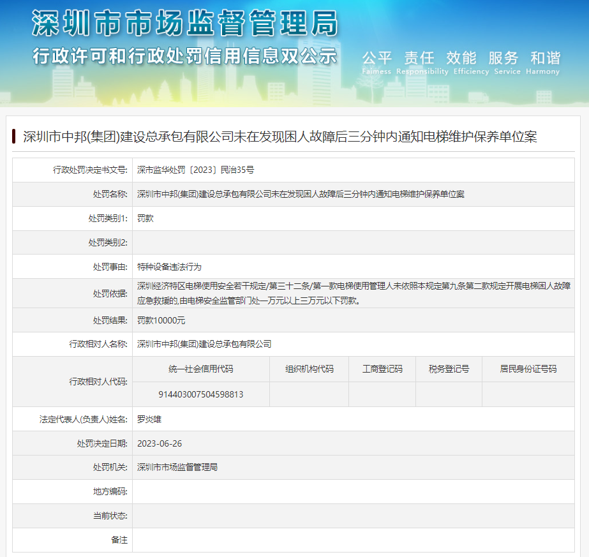Screen dimensions: 589x557
Task: Click the 地方编码 label
Action: coord(110,492)
